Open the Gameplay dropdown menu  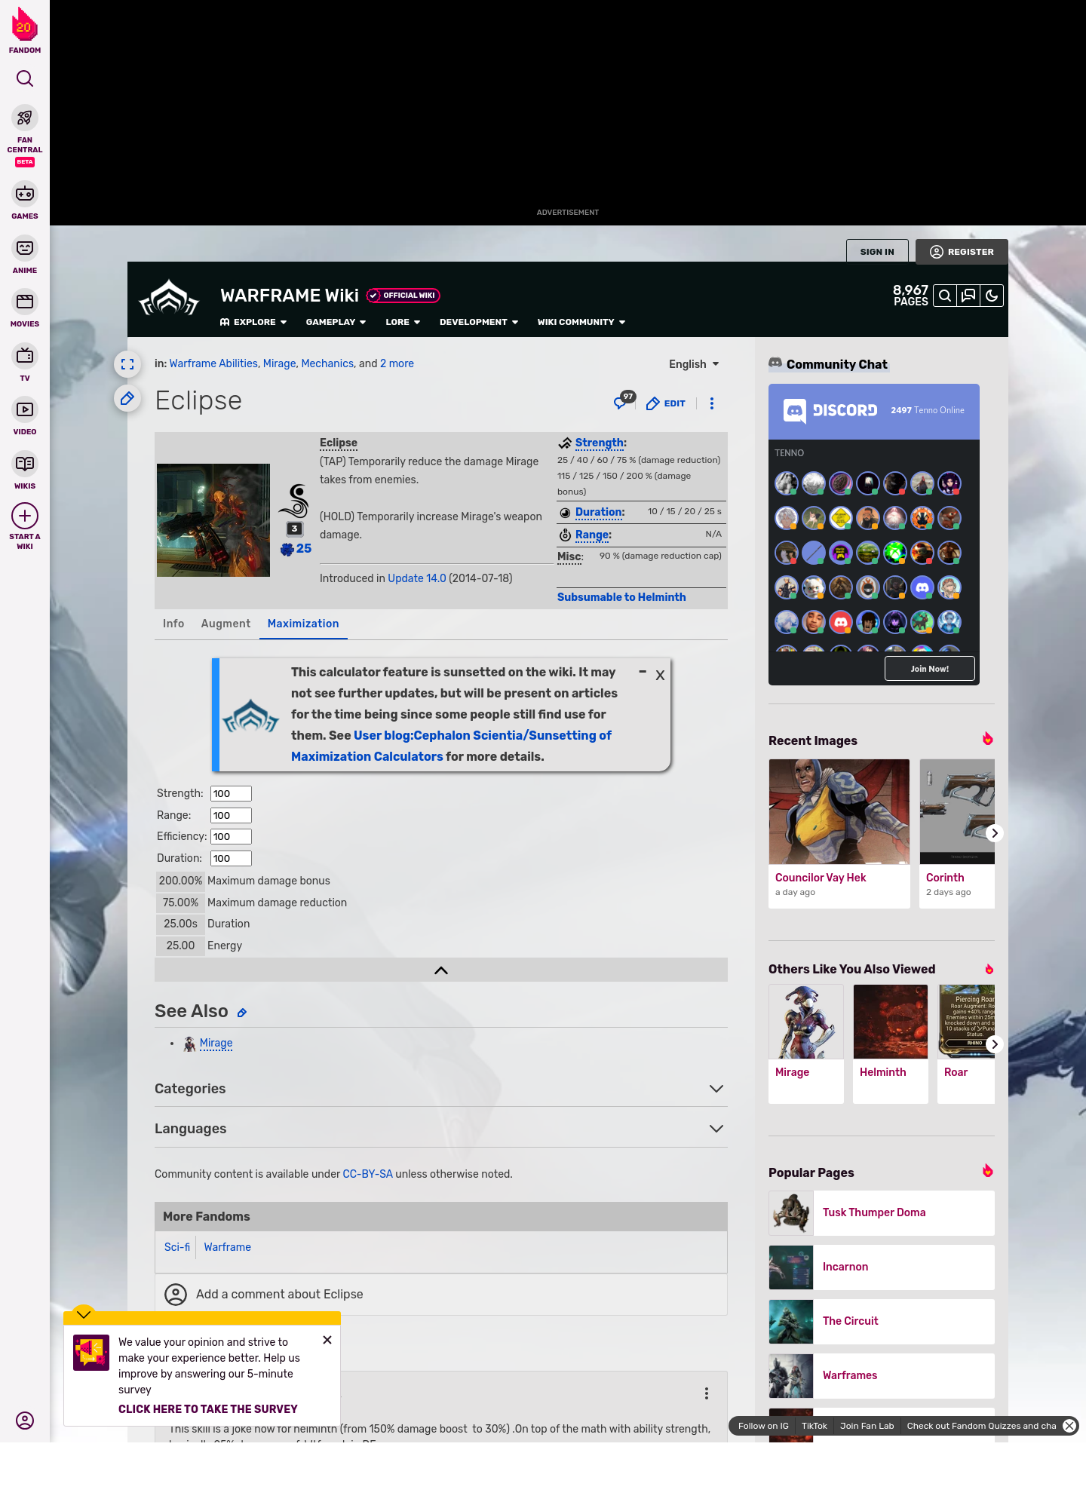click(336, 322)
